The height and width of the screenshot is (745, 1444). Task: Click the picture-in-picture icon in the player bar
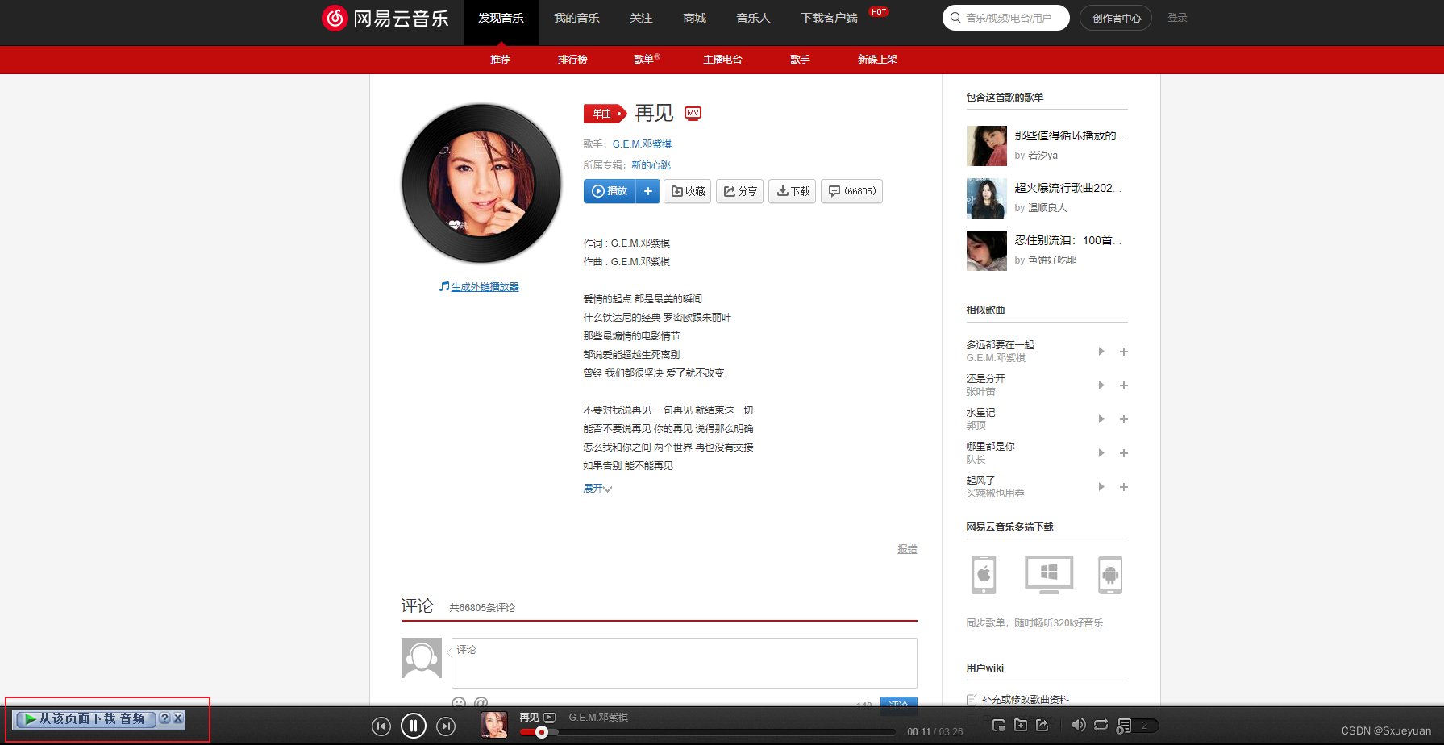(x=998, y=725)
